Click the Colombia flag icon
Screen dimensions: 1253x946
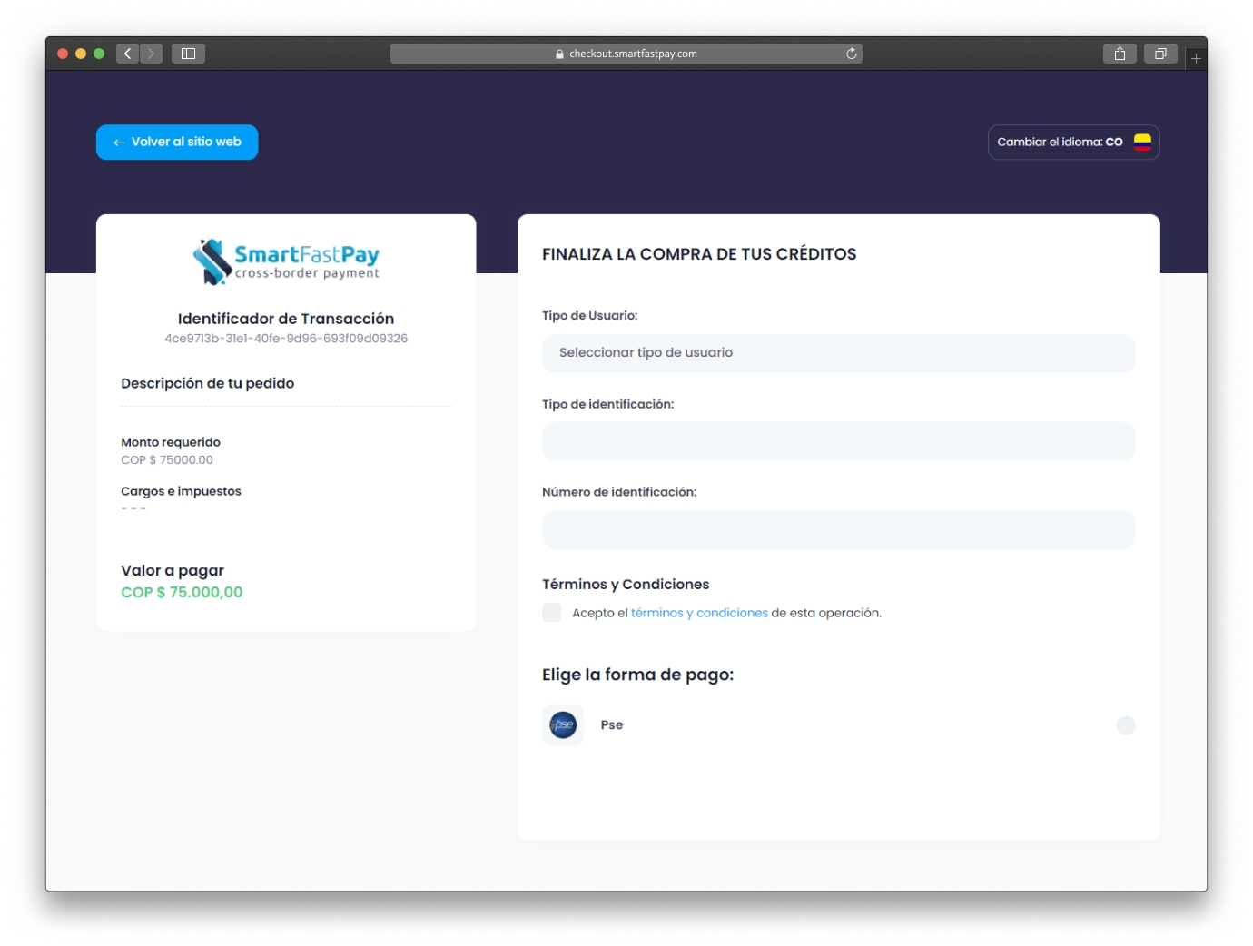[x=1142, y=142]
